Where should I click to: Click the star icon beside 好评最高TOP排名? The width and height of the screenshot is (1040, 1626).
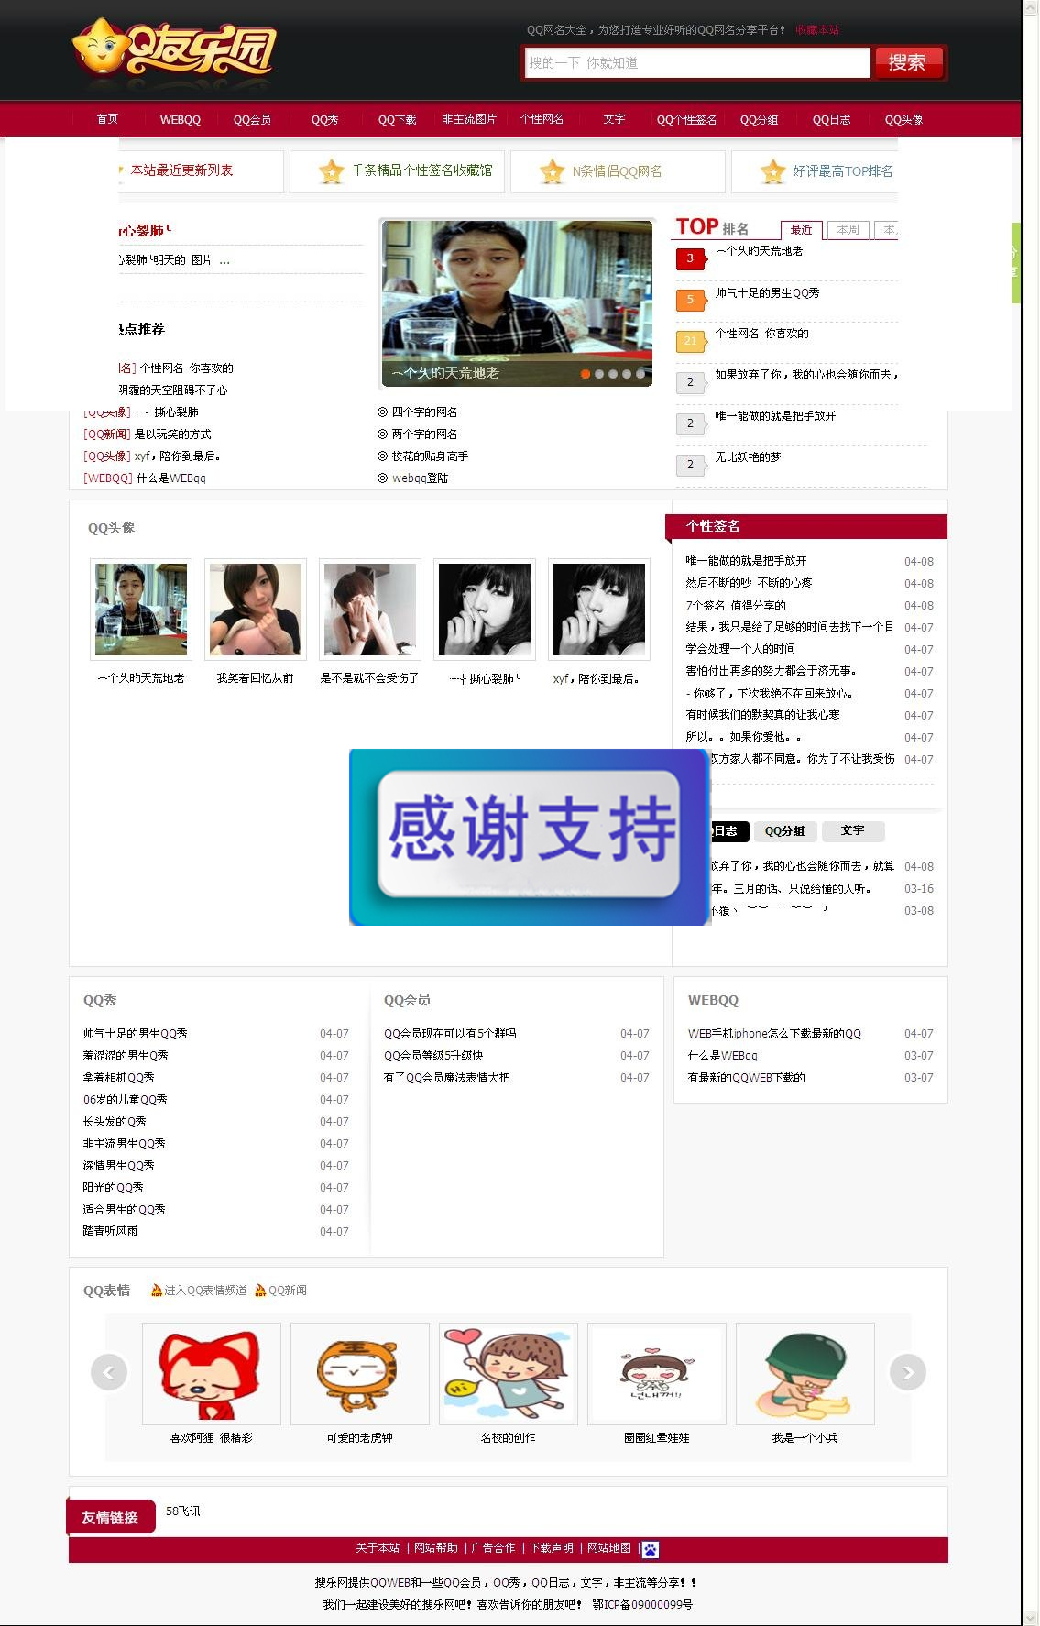pyautogui.click(x=773, y=171)
